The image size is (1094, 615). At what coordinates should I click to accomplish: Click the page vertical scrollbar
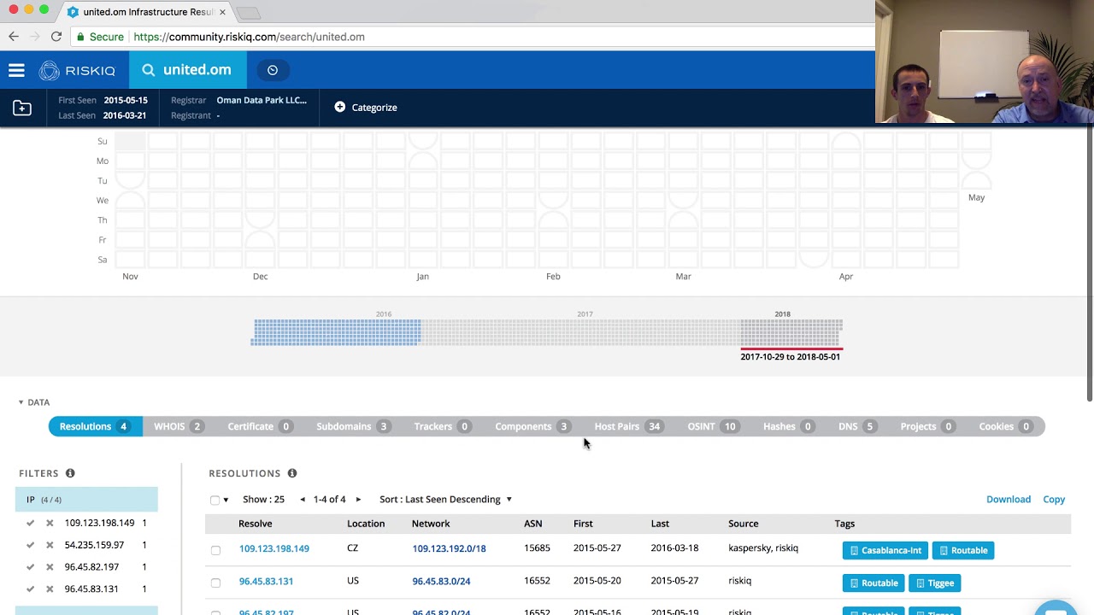(1089, 265)
